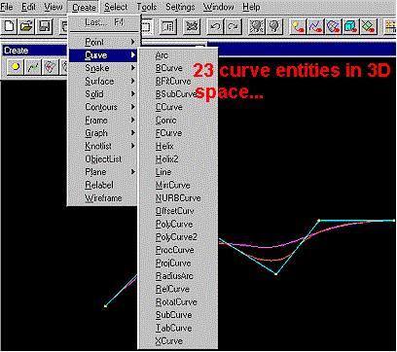Open the Help menu
This screenshot has width=397, height=352.
pyautogui.click(x=251, y=7)
